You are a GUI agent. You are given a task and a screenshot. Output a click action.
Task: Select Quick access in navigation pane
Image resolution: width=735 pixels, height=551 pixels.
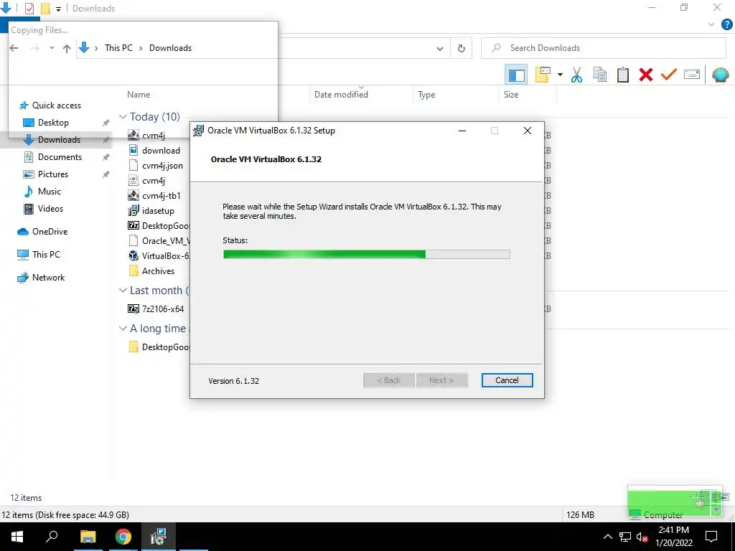[x=56, y=105]
